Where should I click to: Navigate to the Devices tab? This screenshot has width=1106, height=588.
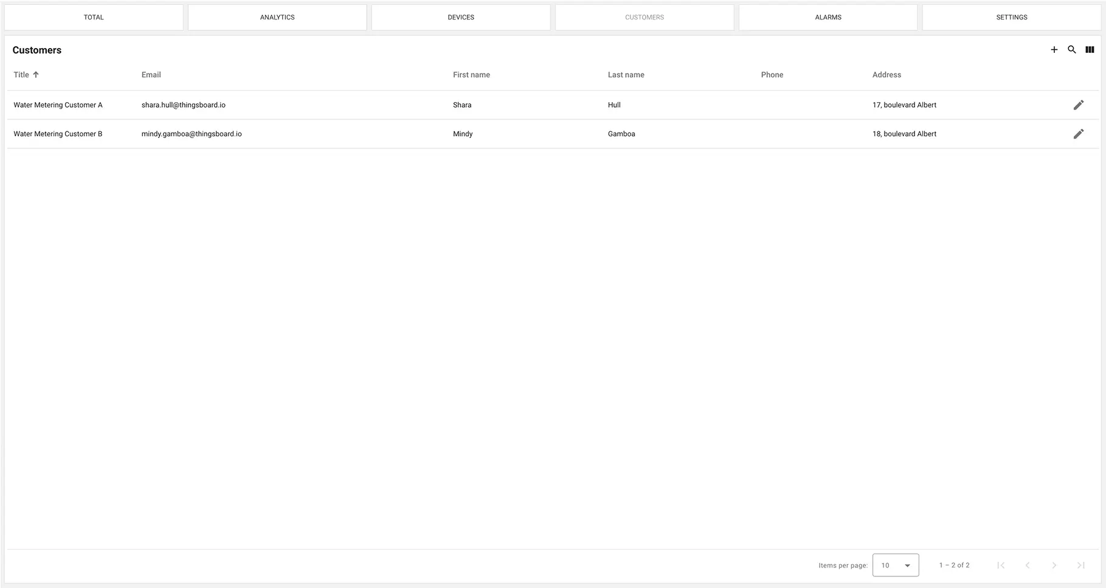(x=461, y=18)
